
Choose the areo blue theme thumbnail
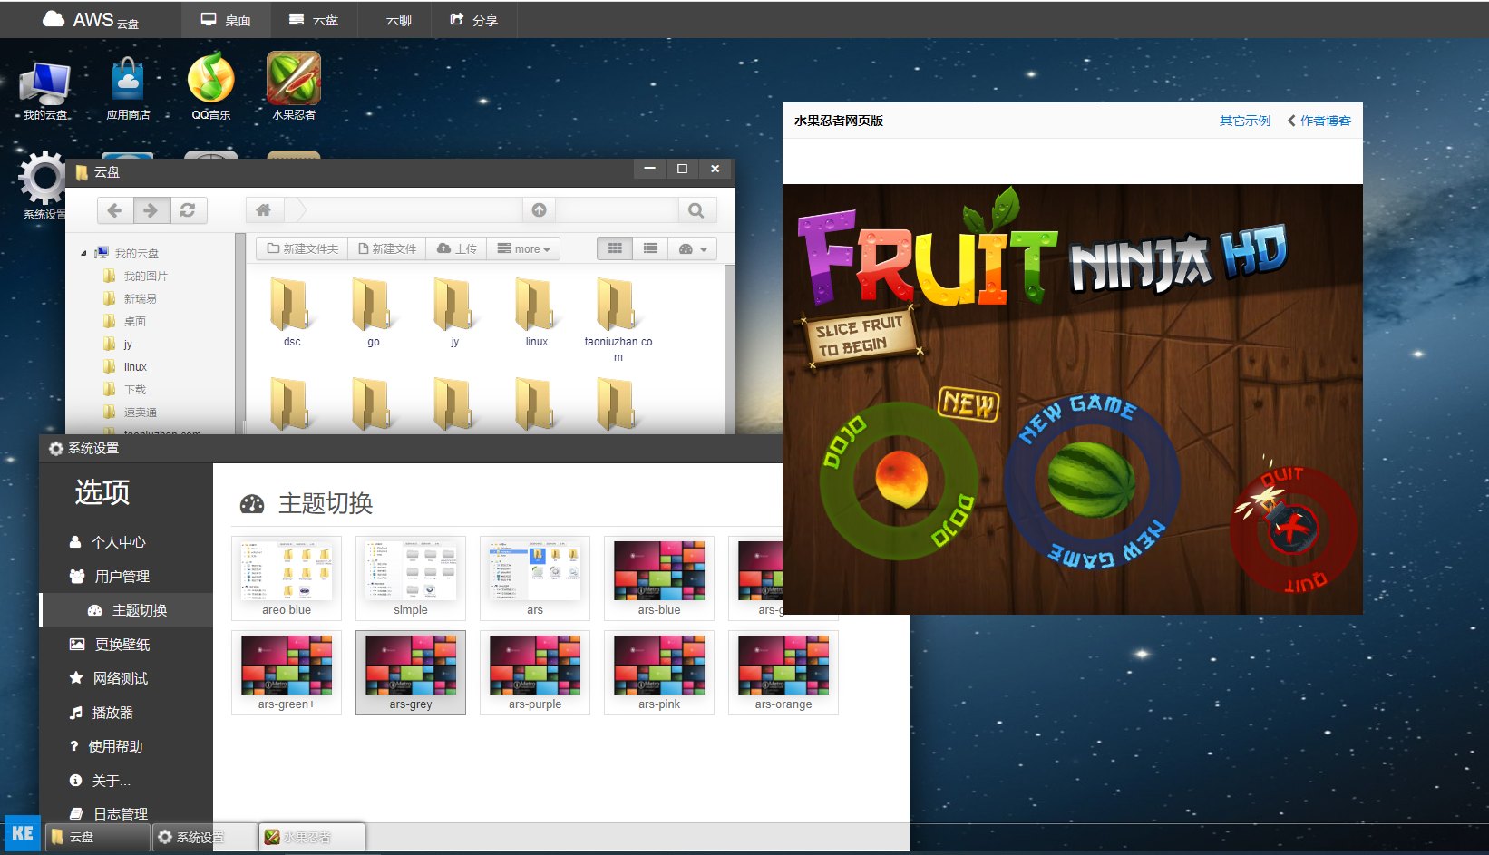coord(287,578)
